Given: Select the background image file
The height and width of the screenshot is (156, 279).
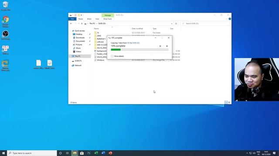Looking at the screenshot, I should point(100,51).
